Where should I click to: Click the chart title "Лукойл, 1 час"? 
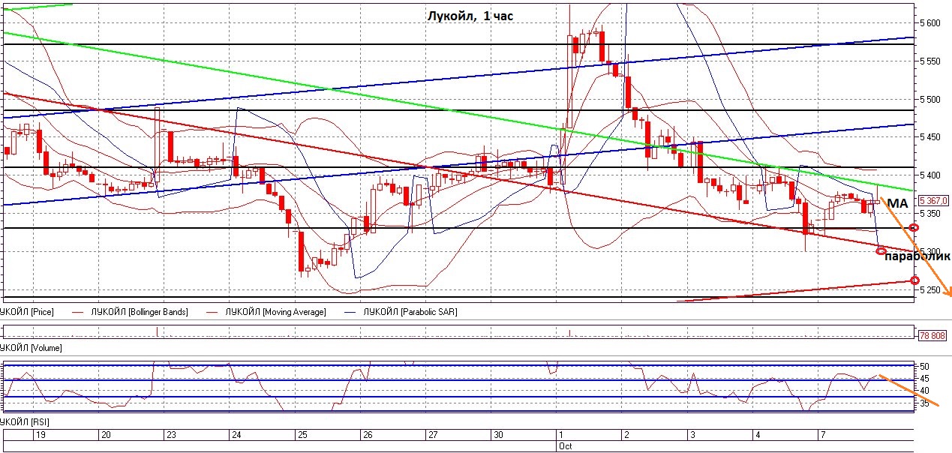click(x=470, y=16)
